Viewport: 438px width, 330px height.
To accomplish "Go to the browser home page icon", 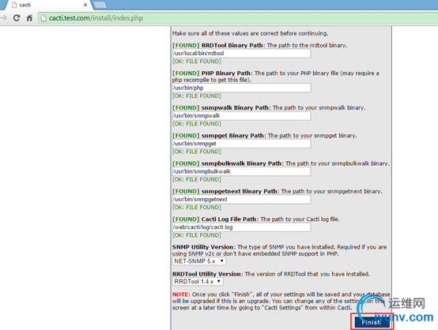I will (x=29, y=18).
